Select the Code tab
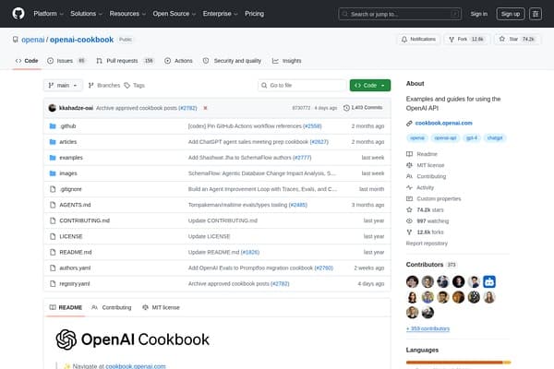This screenshot has width=554, height=369. point(27,61)
